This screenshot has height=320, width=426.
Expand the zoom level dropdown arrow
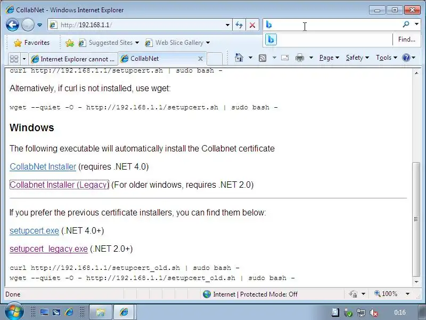click(x=407, y=294)
